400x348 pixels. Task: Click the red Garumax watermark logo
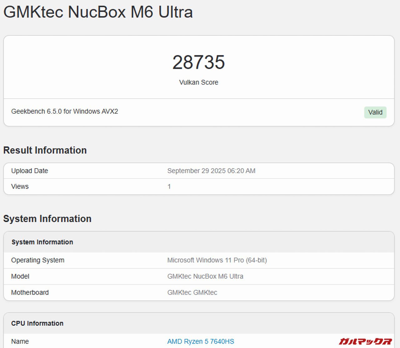tap(365, 341)
